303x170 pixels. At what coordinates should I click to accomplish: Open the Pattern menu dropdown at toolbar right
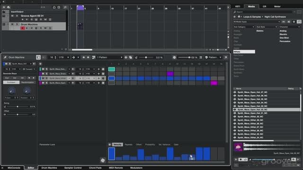point(213,58)
